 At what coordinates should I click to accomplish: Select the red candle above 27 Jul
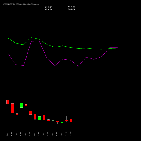[44, 117]
